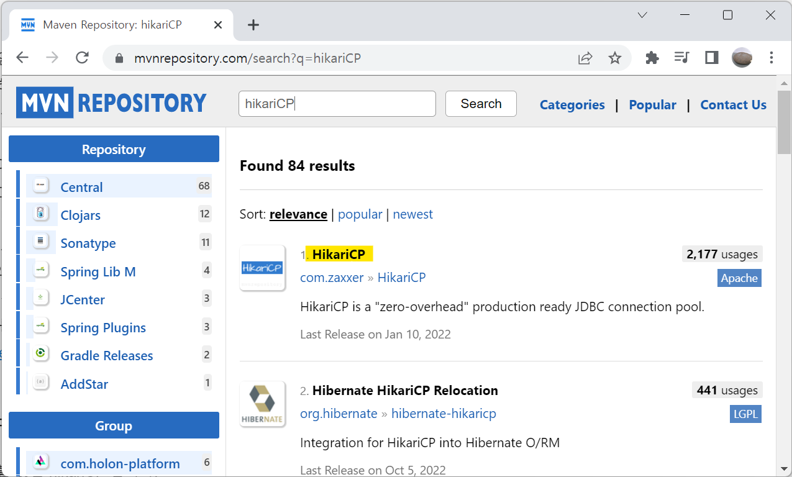Click the Central repository icon
The height and width of the screenshot is (477, 792).
click(x=40, y=185)
